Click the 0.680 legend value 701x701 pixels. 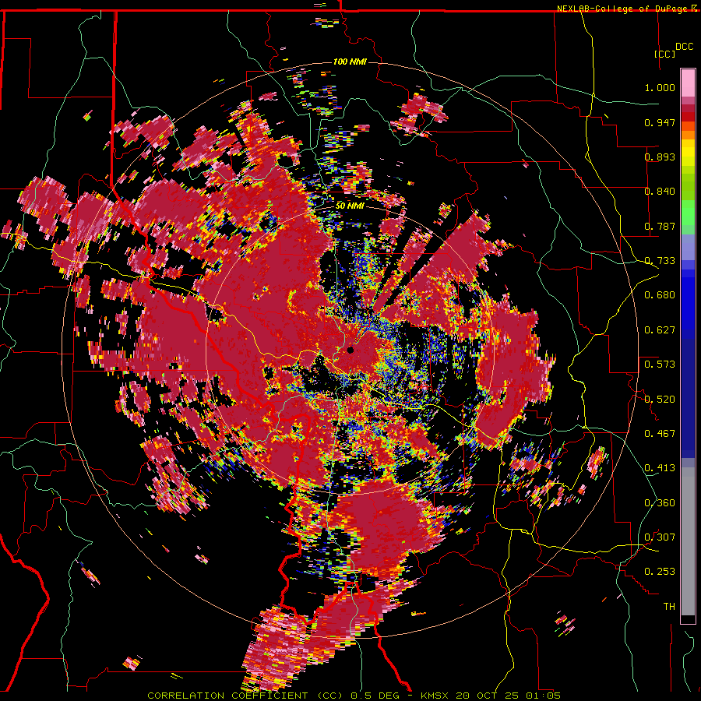(660, 295)
